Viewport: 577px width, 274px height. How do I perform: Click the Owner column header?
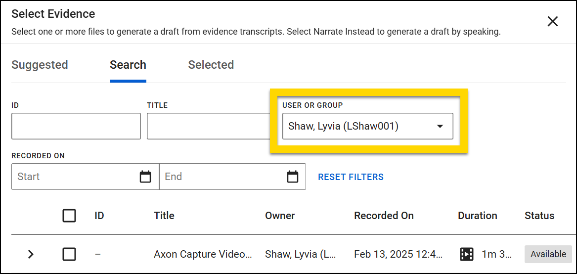pyautogui.click(x=280, y=216)
